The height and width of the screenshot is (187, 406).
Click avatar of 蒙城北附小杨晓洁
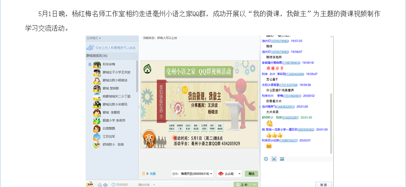click(97, 80)
